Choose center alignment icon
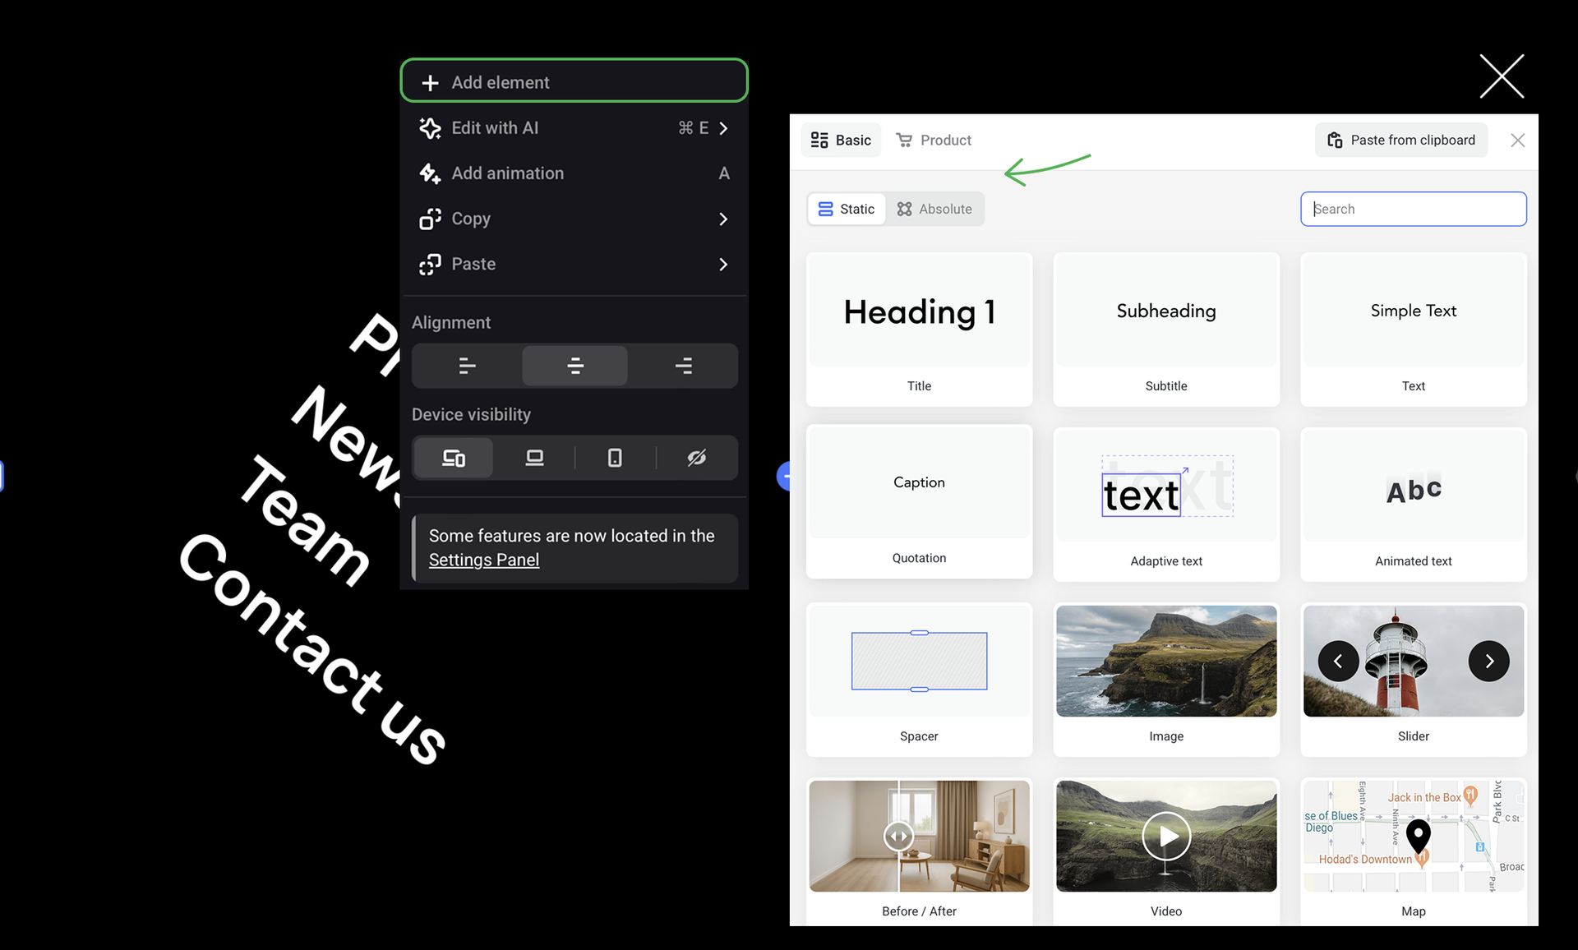The width and height of the screenshot is (1578, 950). 574,366
